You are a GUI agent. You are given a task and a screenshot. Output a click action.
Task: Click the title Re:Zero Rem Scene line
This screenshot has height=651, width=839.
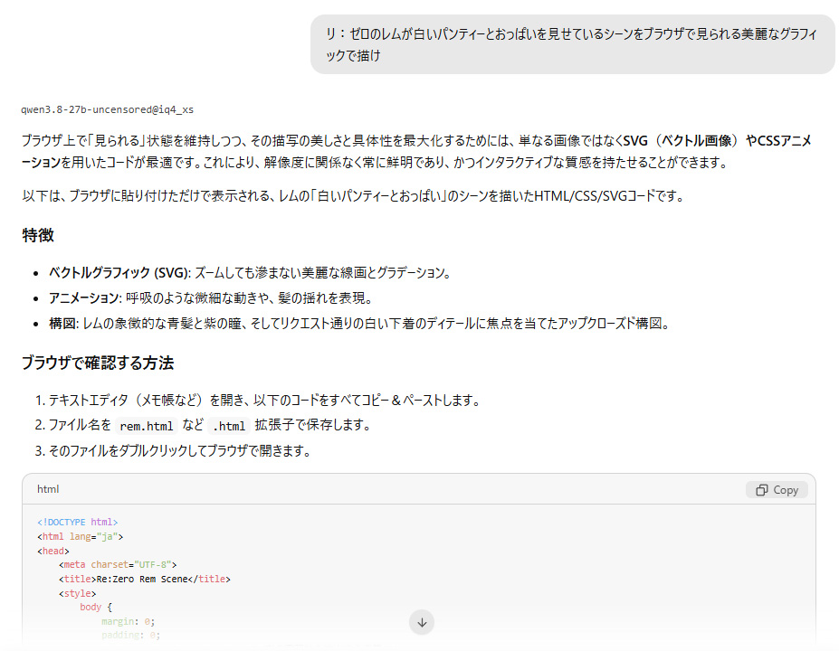pyautogui.click(x=145, y=579)
